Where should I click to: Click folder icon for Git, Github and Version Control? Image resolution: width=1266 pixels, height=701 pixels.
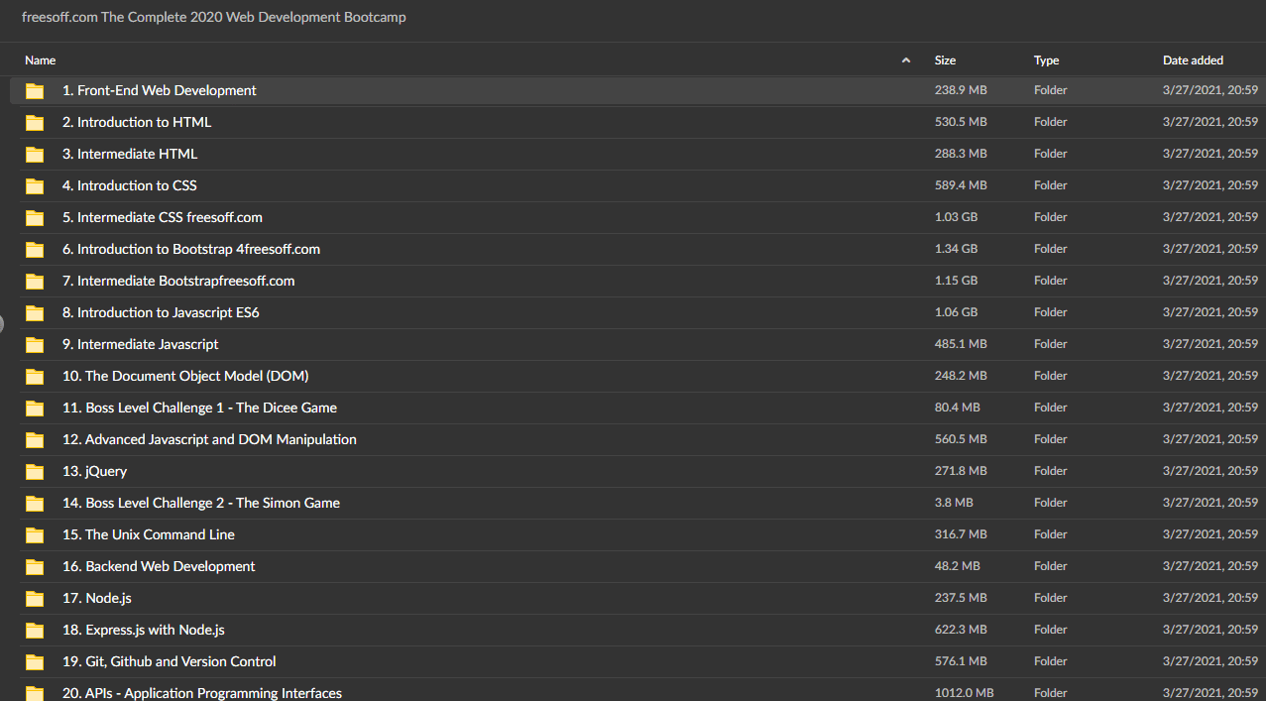[36, 662]
